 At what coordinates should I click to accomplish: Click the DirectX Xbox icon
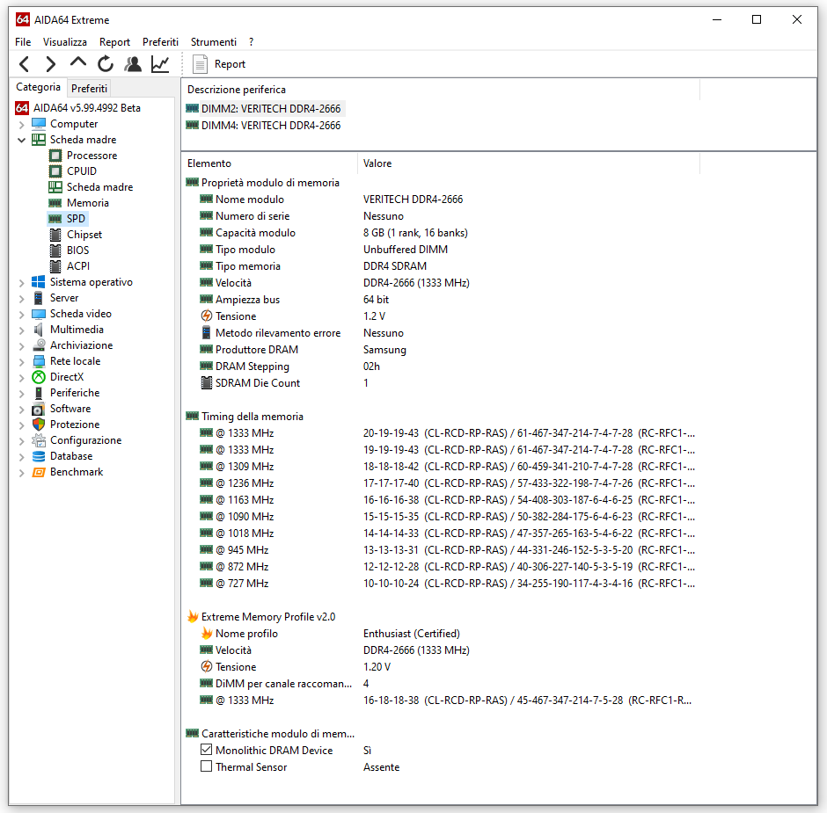coord(39,377)
